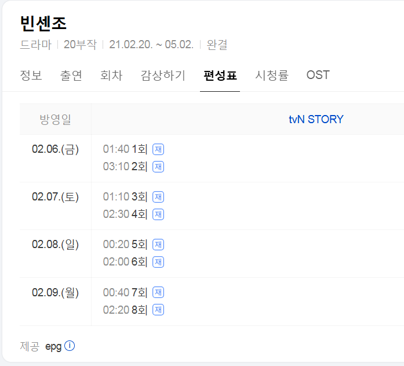
Task: Click the 01:40 1회 schedule entry
Action: pyautogui.click(x=125, y=149)
